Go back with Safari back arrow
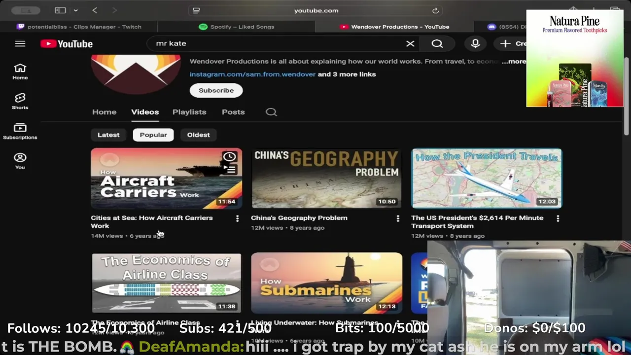Screen dimensions: 631x355 click(95, 10)
